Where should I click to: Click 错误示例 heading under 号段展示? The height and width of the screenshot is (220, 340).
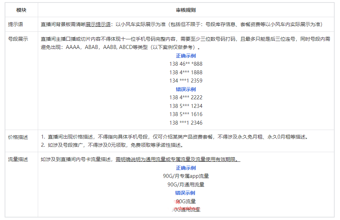186,89
